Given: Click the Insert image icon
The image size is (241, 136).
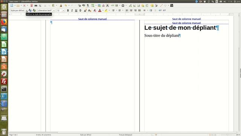Looking at the screenshot, I should click(99, 6).
